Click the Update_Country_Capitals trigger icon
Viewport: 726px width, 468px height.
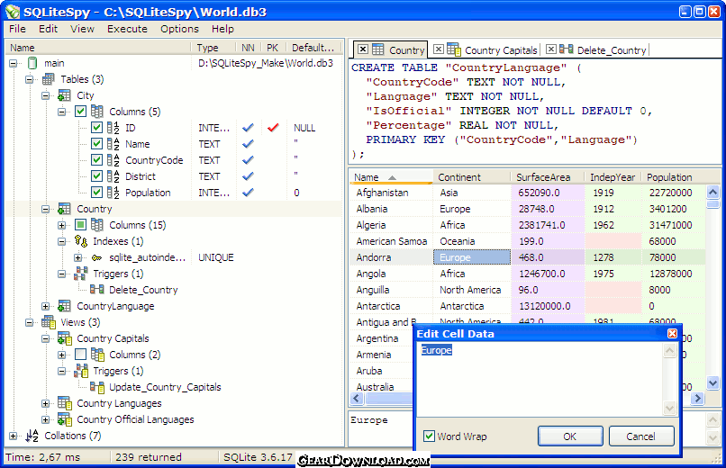tap(97, 387)
